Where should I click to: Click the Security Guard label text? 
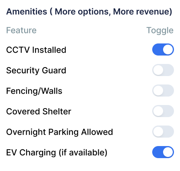click(36, 70)
